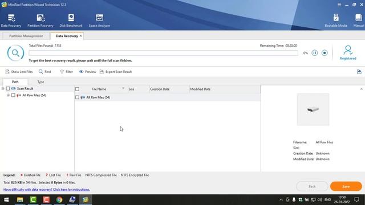This screenshot has width=365, height=205.
Task: Open the notification center
Action: click(356, 200)
